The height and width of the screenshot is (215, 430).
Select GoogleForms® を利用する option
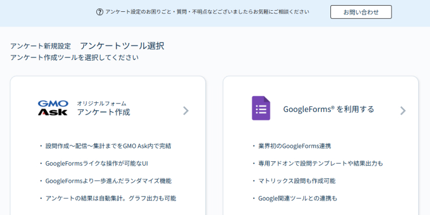[329, 109]
